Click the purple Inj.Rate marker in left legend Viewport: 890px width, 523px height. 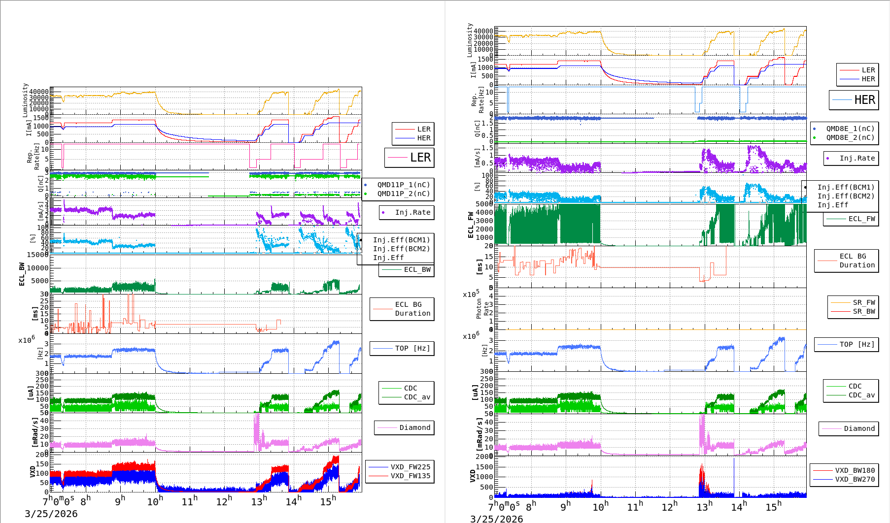point(383,213)
